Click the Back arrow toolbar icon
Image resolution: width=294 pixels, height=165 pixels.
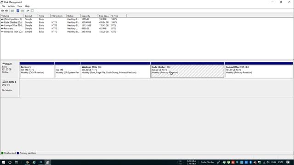(2, 11)
